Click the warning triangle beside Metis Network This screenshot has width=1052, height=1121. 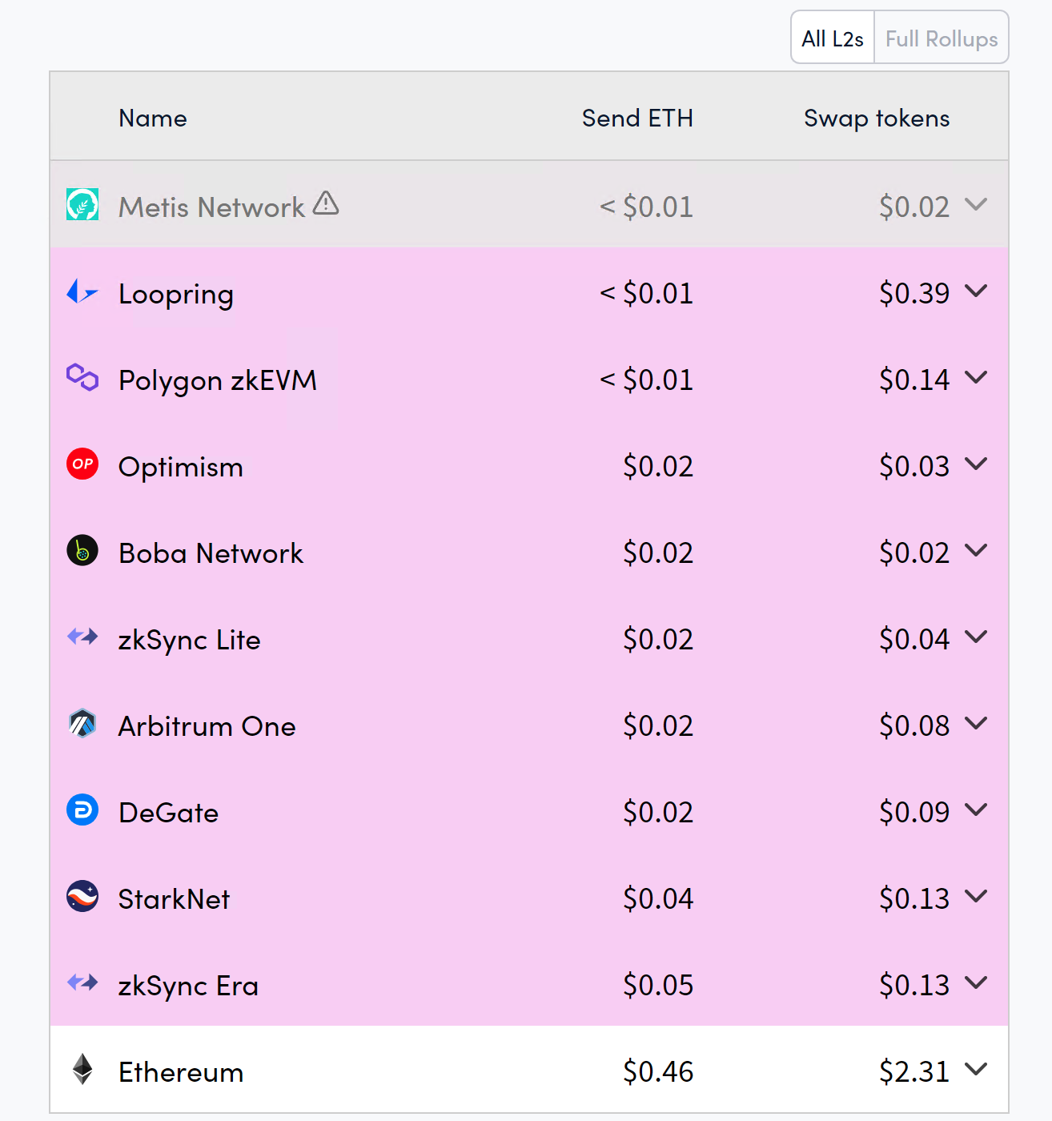click(x=326, y=203)
